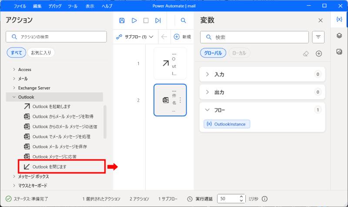Expand the 出力 variables section
348x207 pixels.
[262, 92]
